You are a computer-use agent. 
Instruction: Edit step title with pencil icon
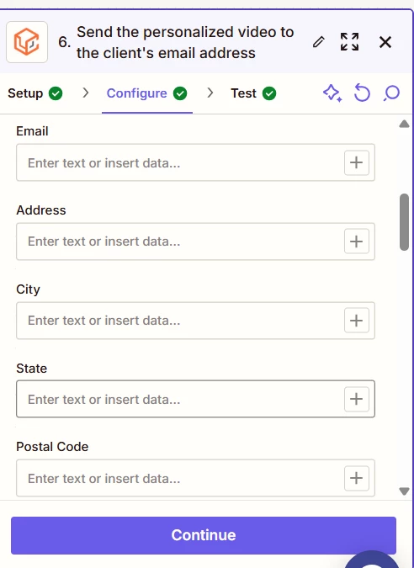(x=319, y=42)
